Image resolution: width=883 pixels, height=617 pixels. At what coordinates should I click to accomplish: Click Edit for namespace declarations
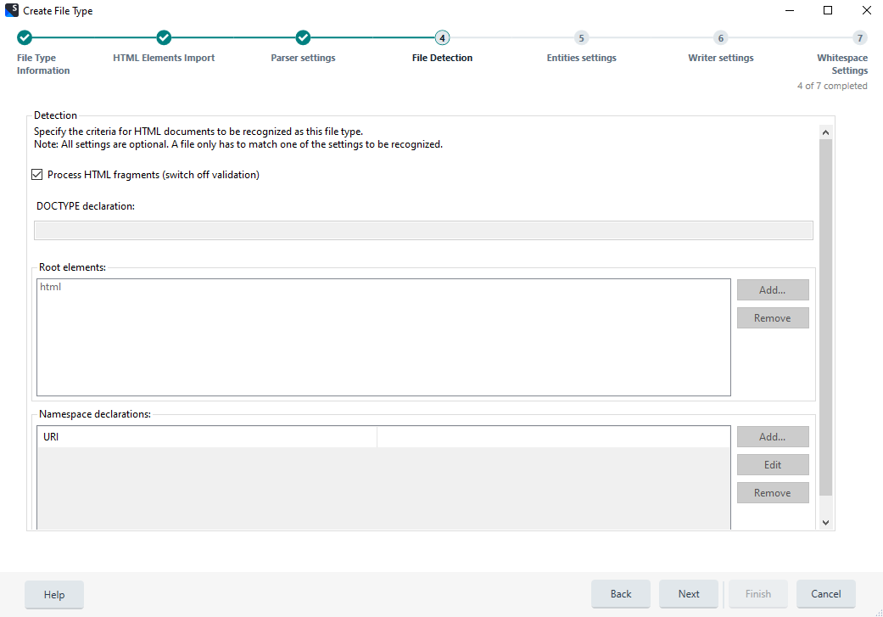772,465
